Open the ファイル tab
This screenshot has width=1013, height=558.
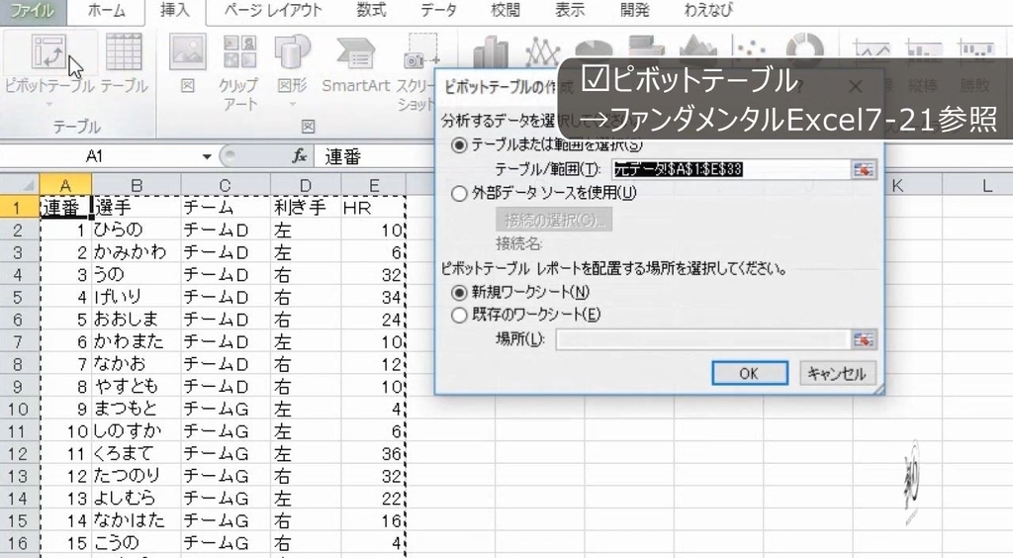click(31, 11)
